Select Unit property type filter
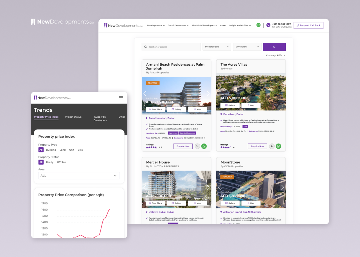The width and height of the screenshot is (360, 257). 72,150
